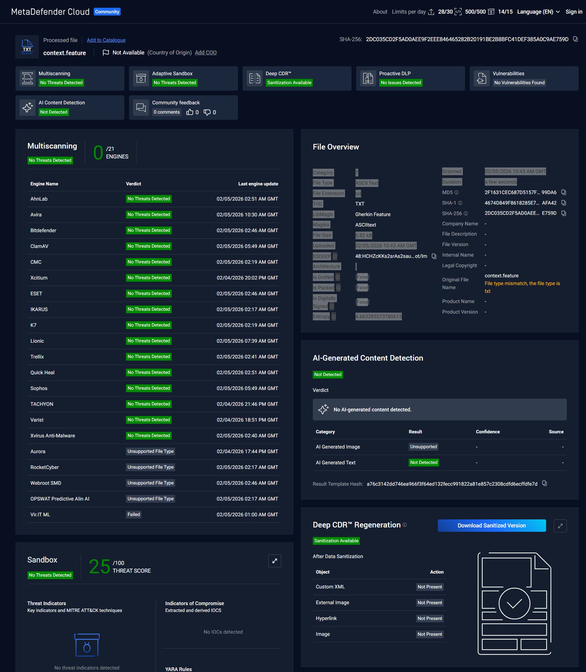The height and width of the screenshot is (672, 586).
Task: Click the AI verdict sparkle icon
Action: point(323,409)
